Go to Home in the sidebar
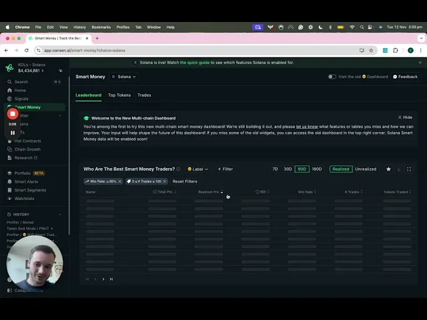This screenshot has height=320, width=427. pyautogui.click(x=20, y=91)
